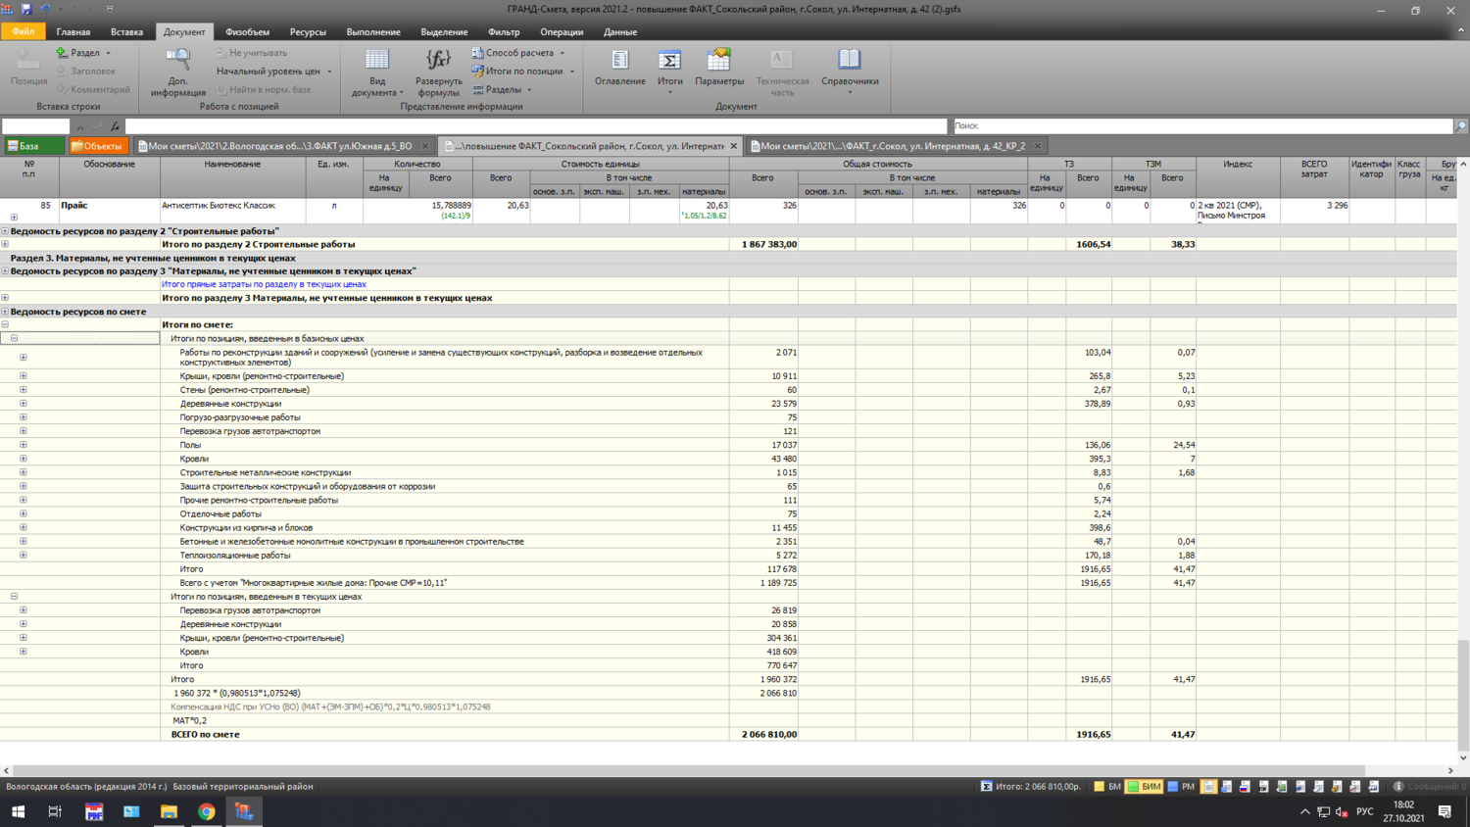
Task: Open document Параметры
Action: (x=719, y=61)
